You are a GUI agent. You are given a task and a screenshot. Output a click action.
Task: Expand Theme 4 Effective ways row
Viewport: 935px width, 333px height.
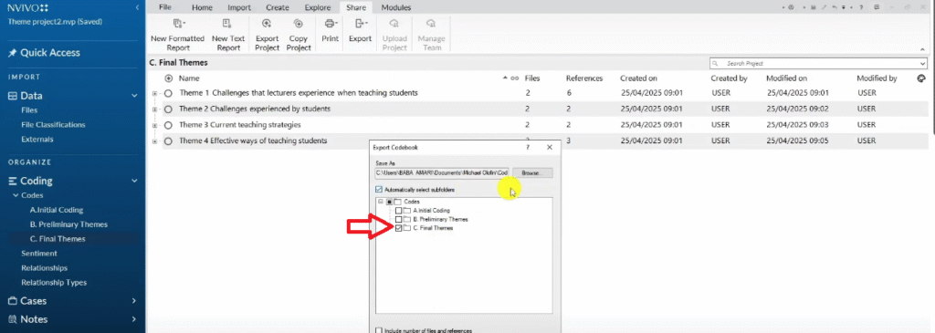[x=155, y=141]
